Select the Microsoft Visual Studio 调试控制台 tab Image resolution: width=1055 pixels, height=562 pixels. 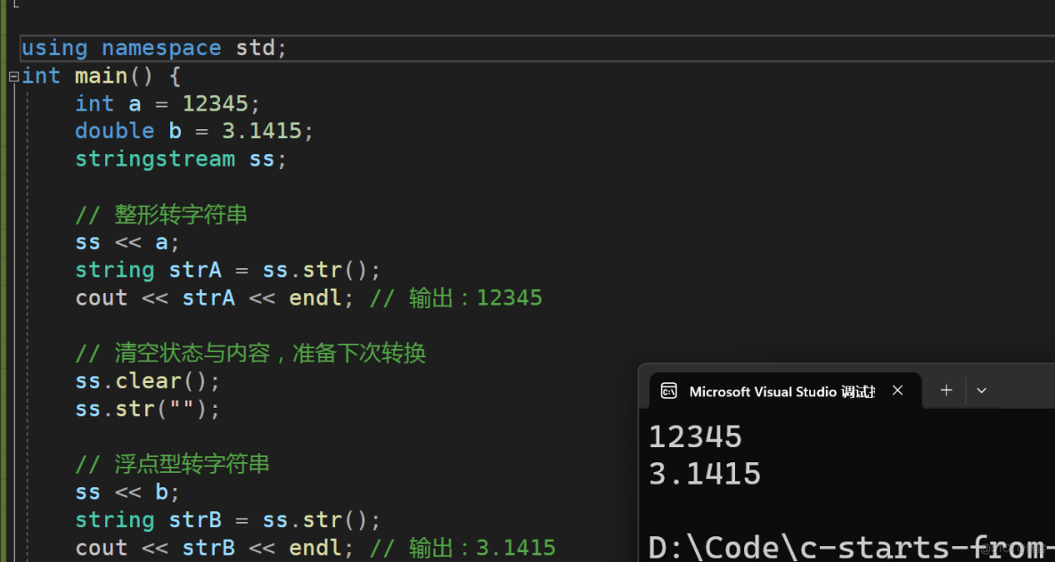(x=782, y=390)
